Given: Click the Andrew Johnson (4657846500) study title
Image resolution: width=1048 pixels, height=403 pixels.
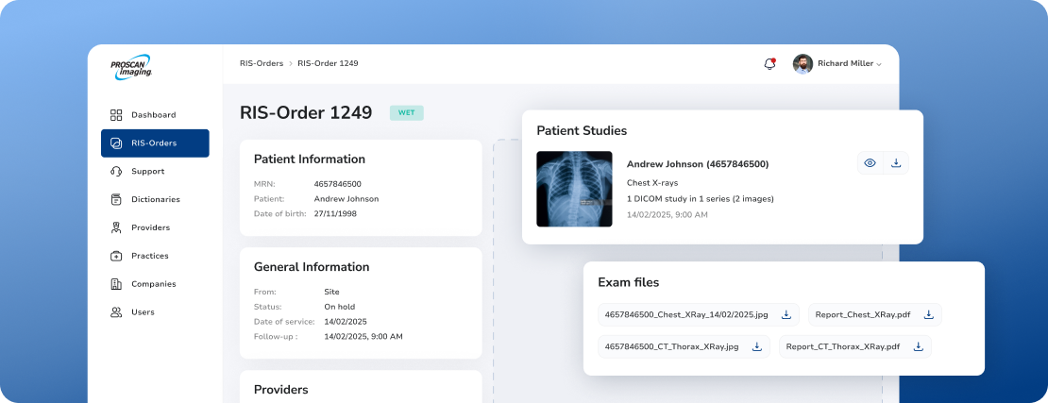Looking at the screenshot, I should 698,163.
